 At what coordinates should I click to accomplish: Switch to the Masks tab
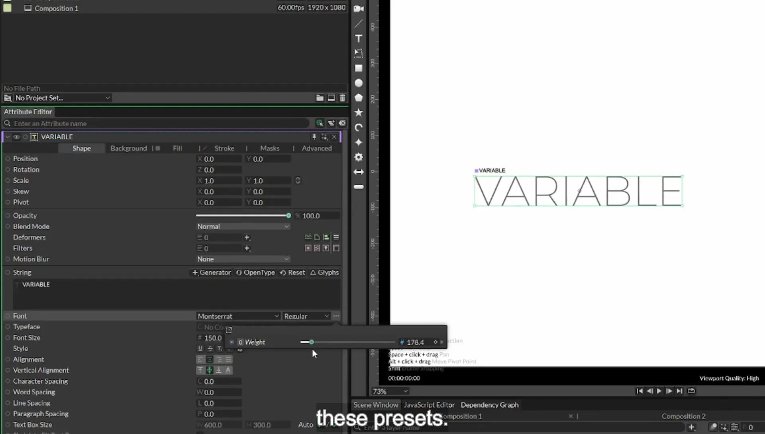tap(270, 148)
